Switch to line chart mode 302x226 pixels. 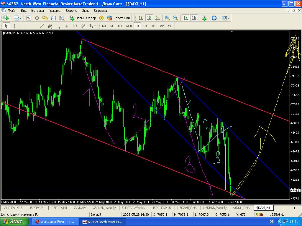[x=157, y=18]
